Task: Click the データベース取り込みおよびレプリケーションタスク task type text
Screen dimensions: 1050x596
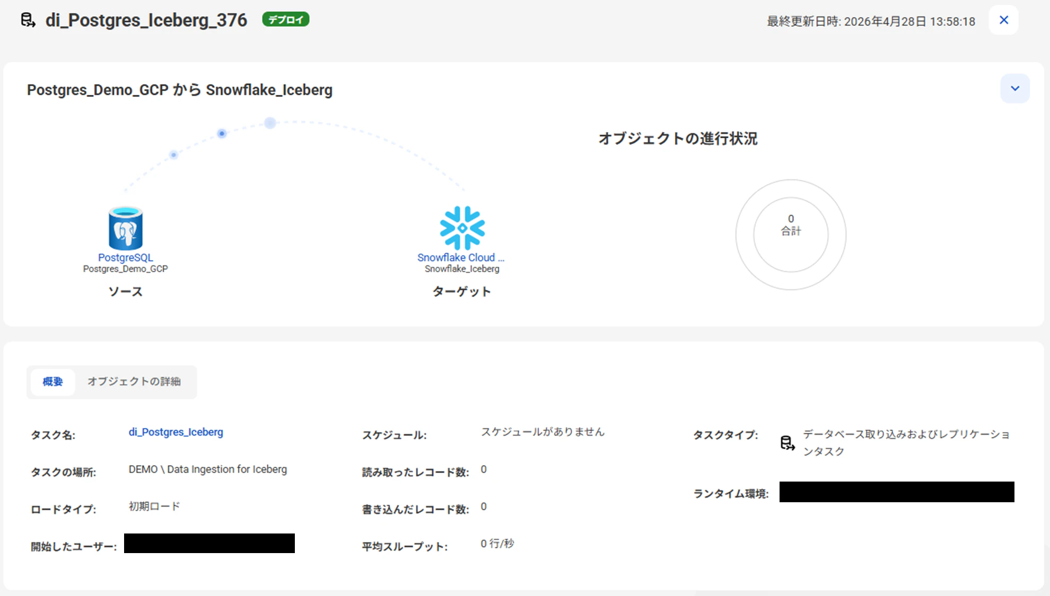Action: click(906, 443)
